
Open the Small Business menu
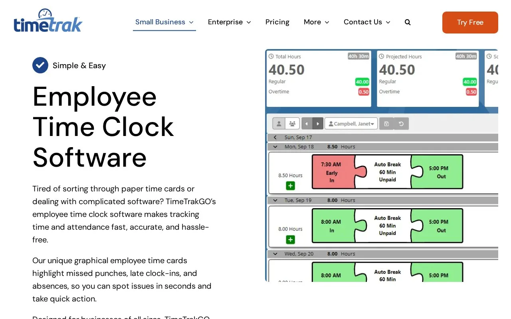click(x=164, y=22)
